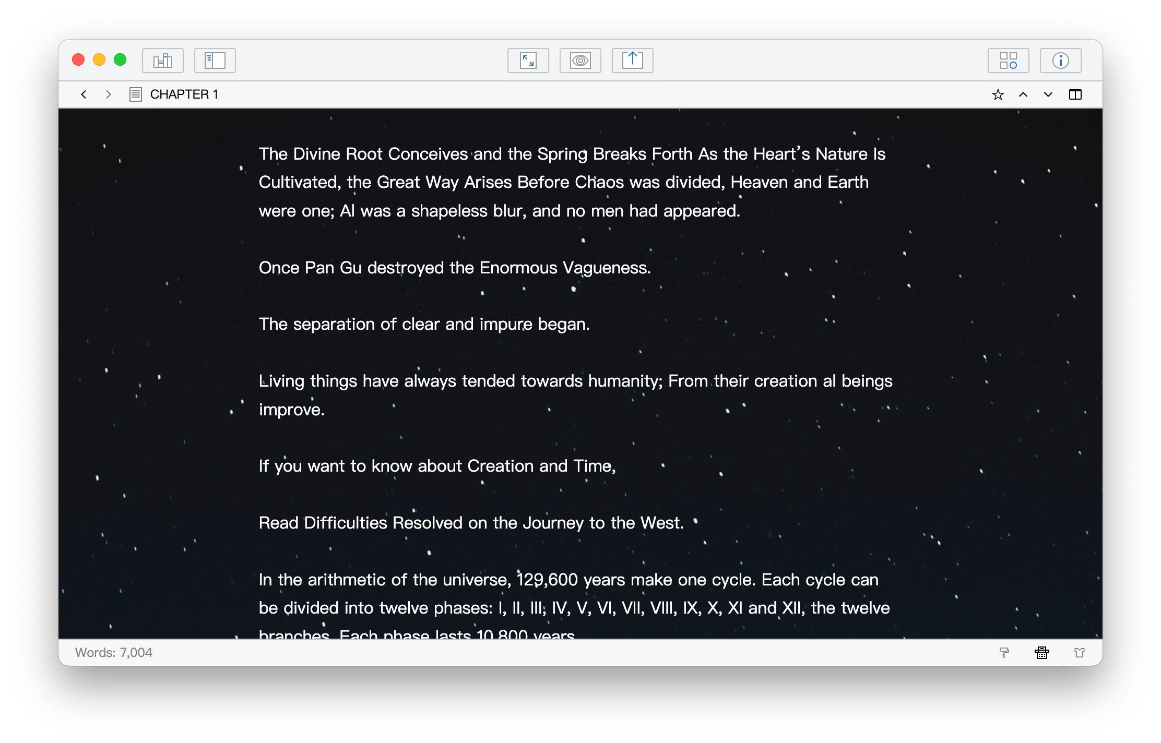Open the library view icon in toolbar
1161x743 pixels.
coord(163,61)
